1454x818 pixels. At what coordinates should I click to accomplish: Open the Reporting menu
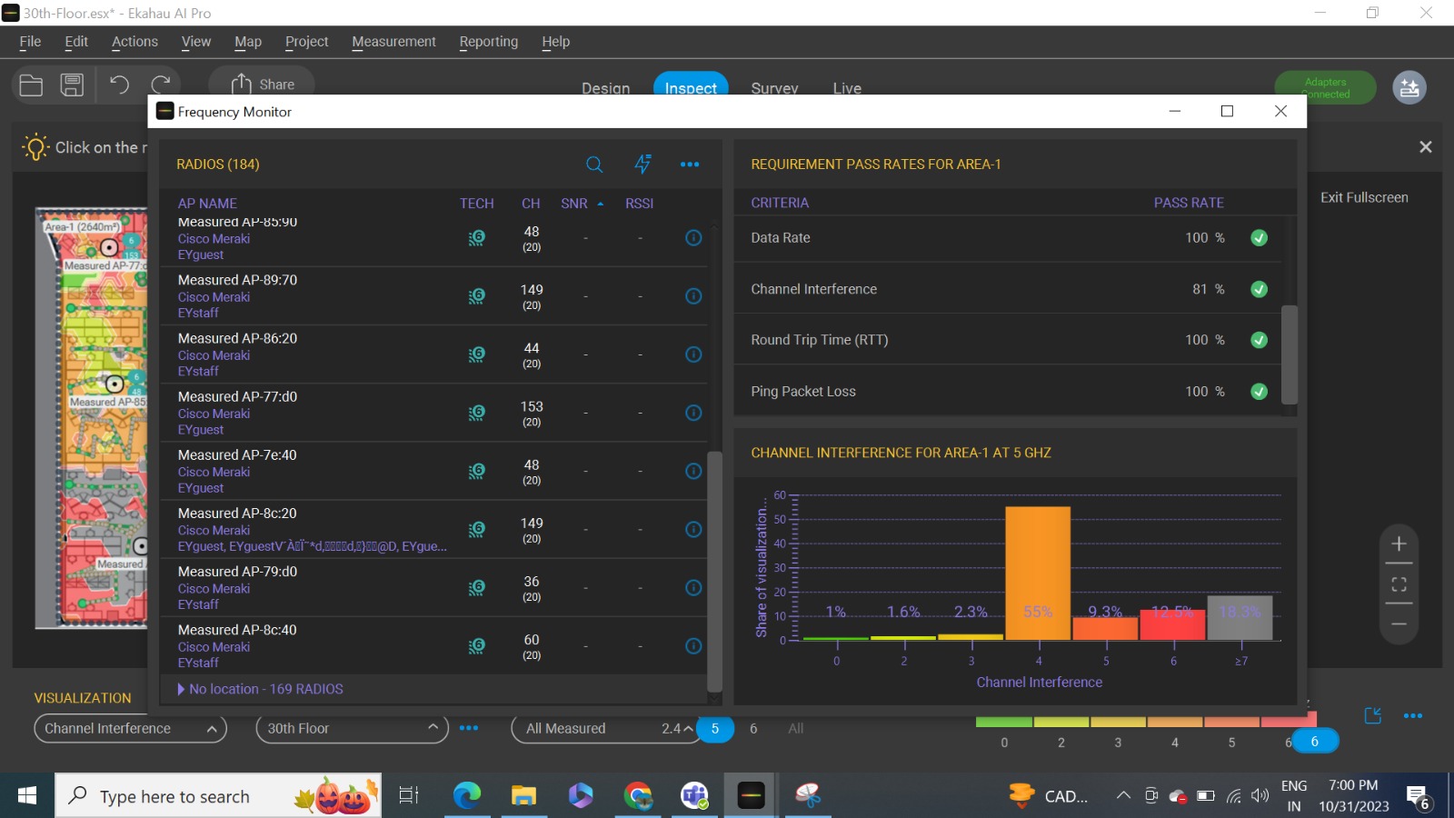click(489, 42)
